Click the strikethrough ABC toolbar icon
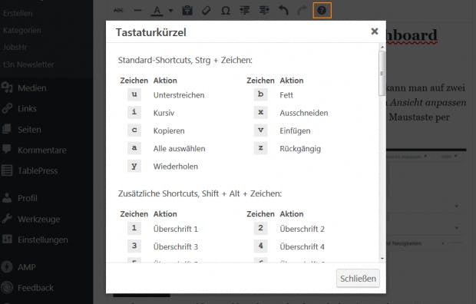Viewport: 476px width, 304px height. [x=118, y=10]
